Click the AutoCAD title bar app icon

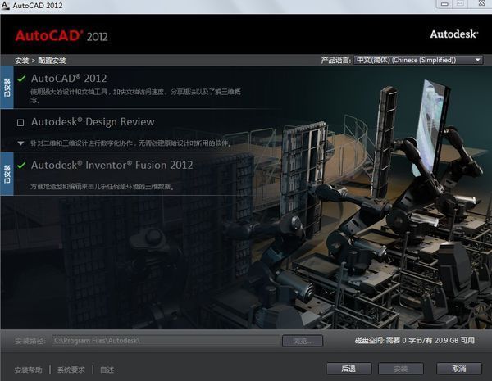click(x=6, y=6)
